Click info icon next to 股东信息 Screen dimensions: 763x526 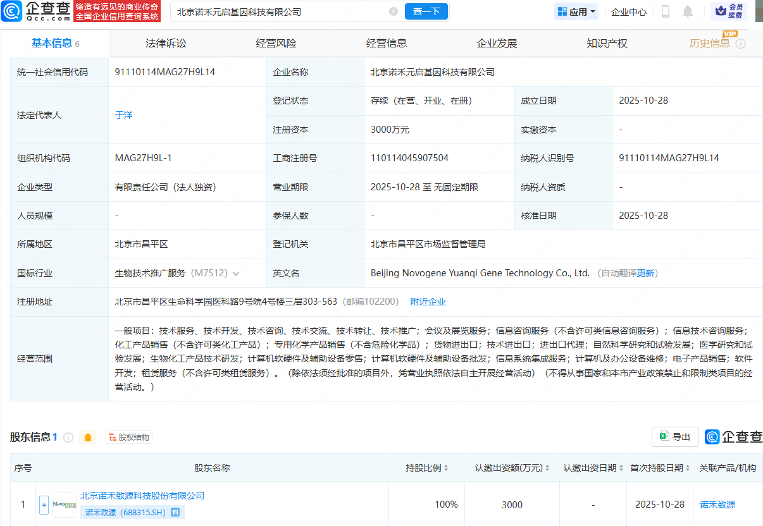(68, 437)
